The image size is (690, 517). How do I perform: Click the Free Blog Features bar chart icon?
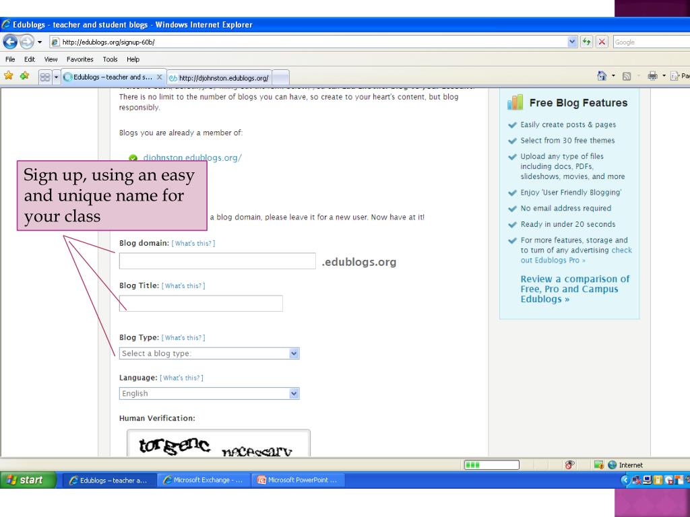point(515,102)
